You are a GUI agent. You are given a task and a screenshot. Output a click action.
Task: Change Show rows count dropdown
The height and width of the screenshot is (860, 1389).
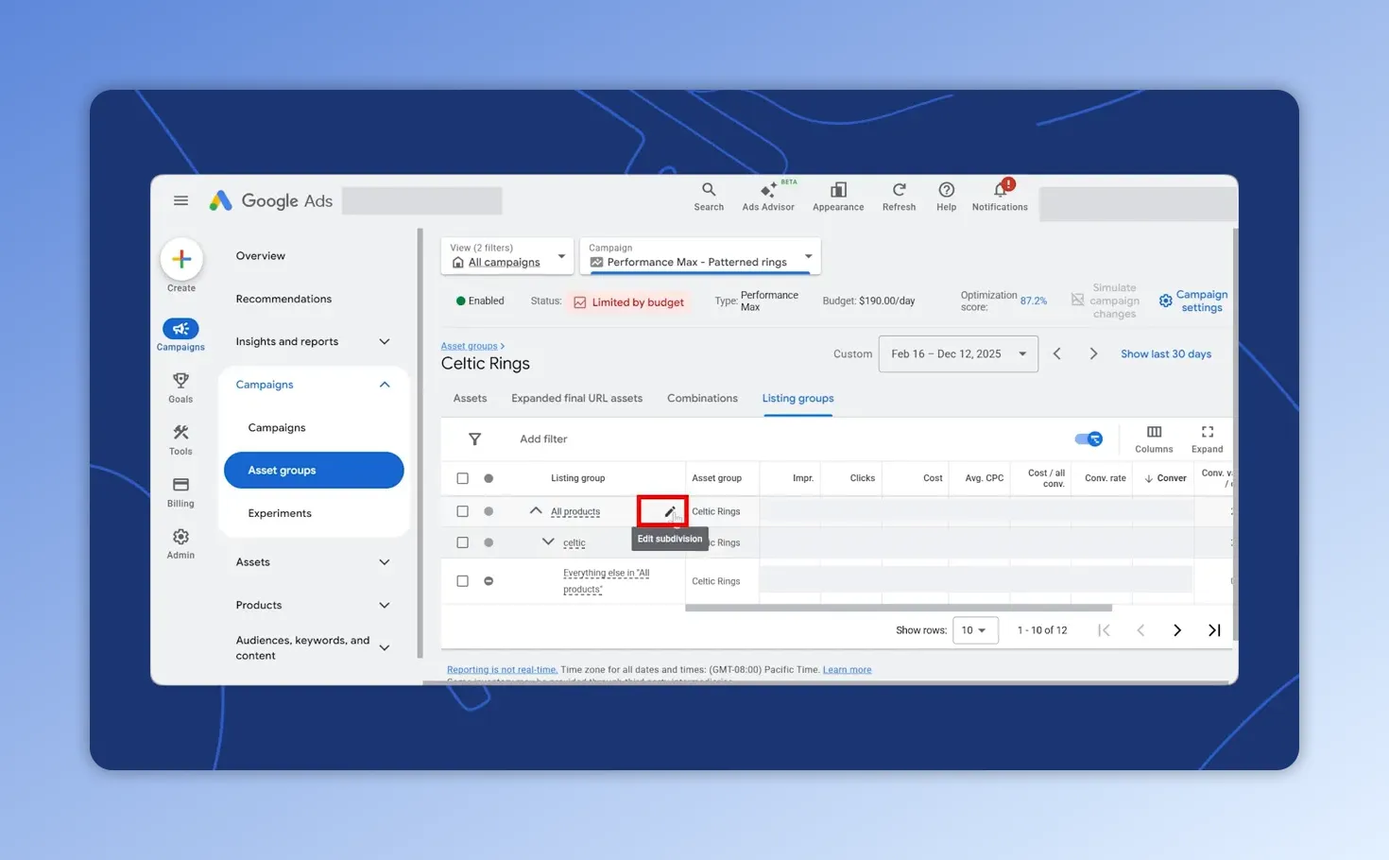(975, 630)
